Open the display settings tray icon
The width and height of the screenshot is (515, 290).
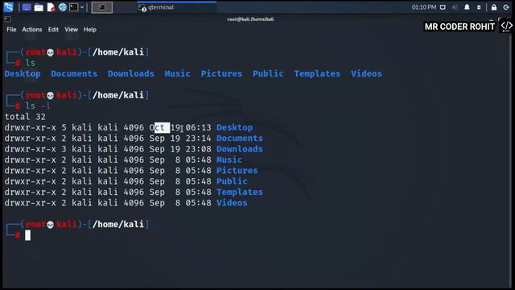coord(443,7)
